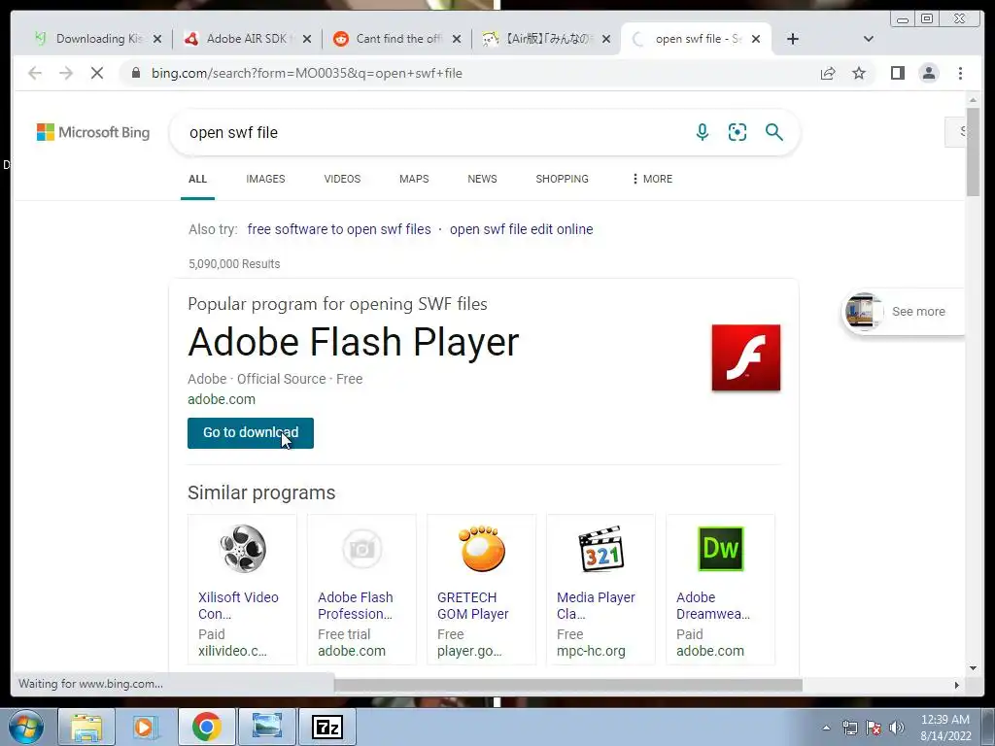
Task: Click the Chrome address bar URL
Action: (x=306, y=73)
